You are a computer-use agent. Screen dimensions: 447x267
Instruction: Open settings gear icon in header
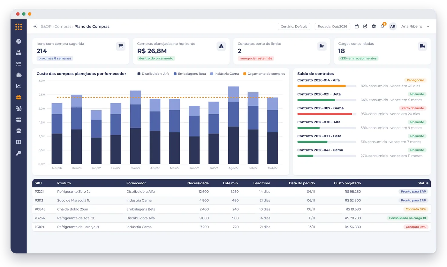(374, 27)
